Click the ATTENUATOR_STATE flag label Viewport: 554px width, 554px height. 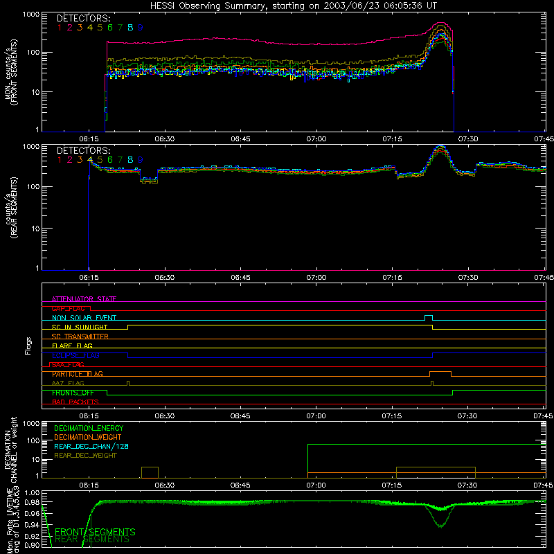pos(84,299)
